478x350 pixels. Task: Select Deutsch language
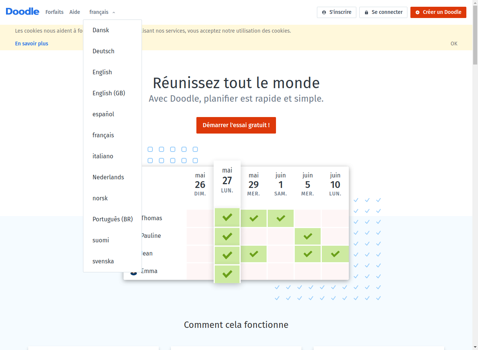(112, 51)
